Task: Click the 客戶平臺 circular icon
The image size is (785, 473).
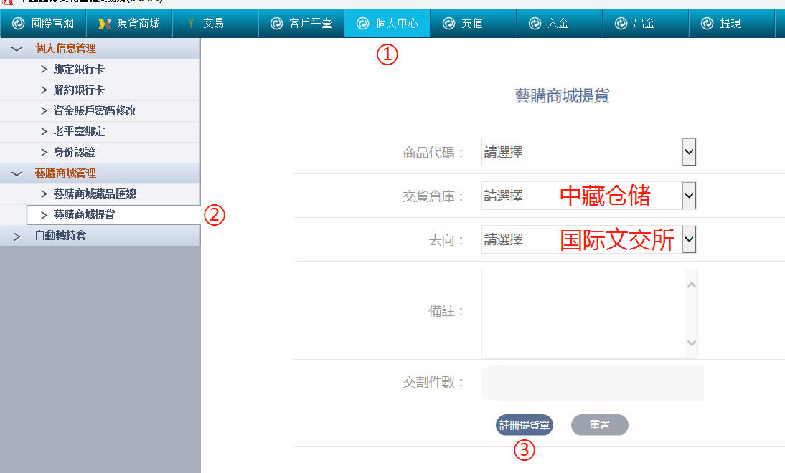Action: pos(277,24)
